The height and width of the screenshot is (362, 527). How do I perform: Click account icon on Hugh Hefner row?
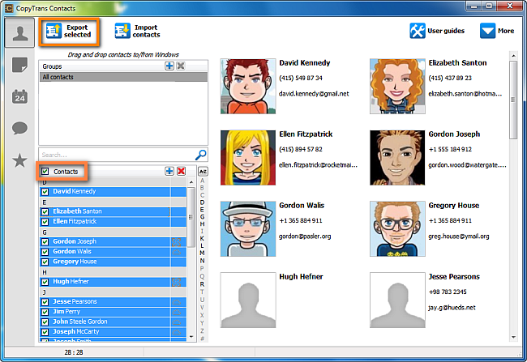[177, 282]
